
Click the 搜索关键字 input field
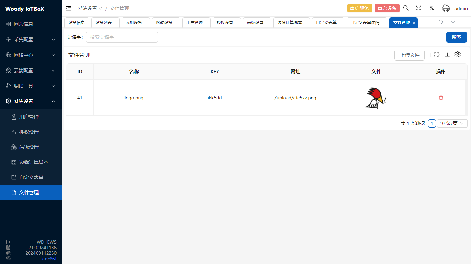point(122,37)
